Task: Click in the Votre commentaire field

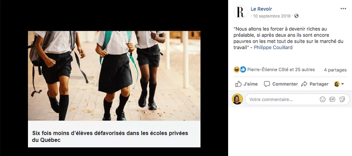Action: pyautogui.click(x=283, y=99)
